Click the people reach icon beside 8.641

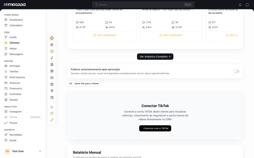click(x=143, y=27)
